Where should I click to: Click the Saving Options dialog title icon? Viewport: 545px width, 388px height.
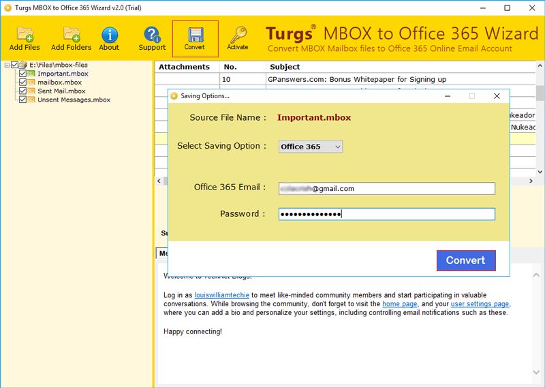[174, 95]
